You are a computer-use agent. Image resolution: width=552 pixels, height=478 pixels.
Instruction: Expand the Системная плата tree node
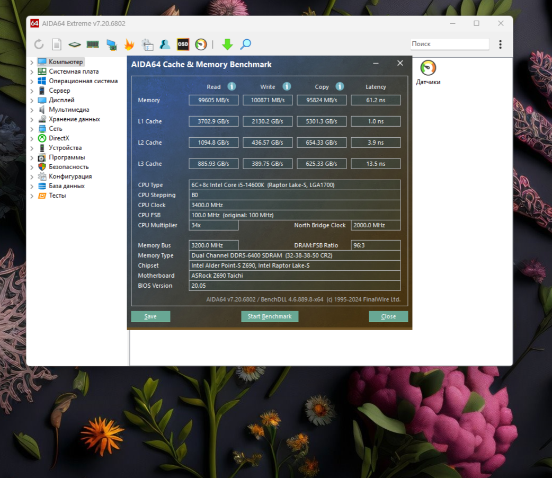click(x=32, y=72)
